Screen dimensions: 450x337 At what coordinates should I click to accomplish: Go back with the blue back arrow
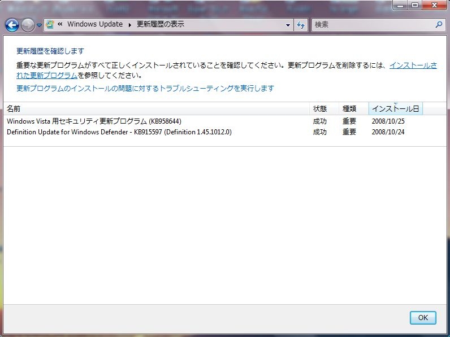pos(12,25)
